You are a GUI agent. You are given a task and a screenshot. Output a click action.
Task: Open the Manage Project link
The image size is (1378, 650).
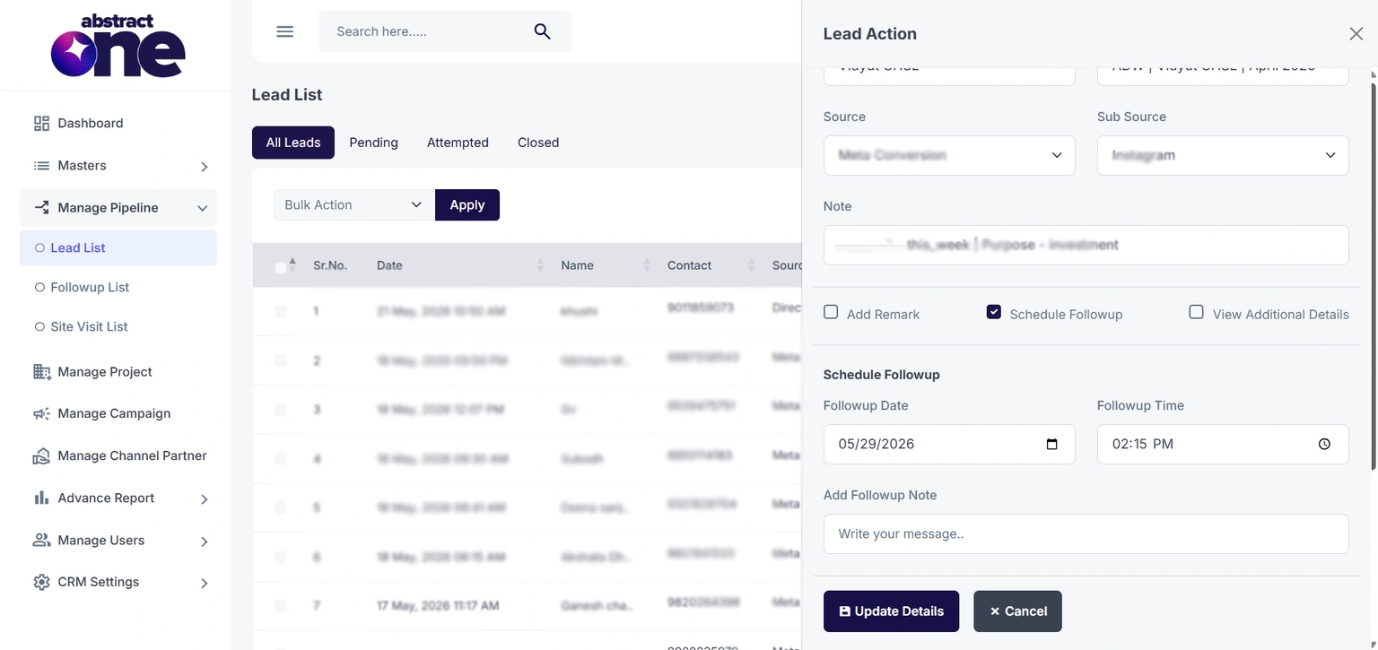tap(105, 371)
